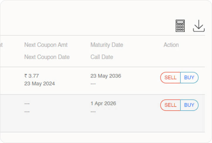Open the bond calculator icon

[x=180, y=26]
